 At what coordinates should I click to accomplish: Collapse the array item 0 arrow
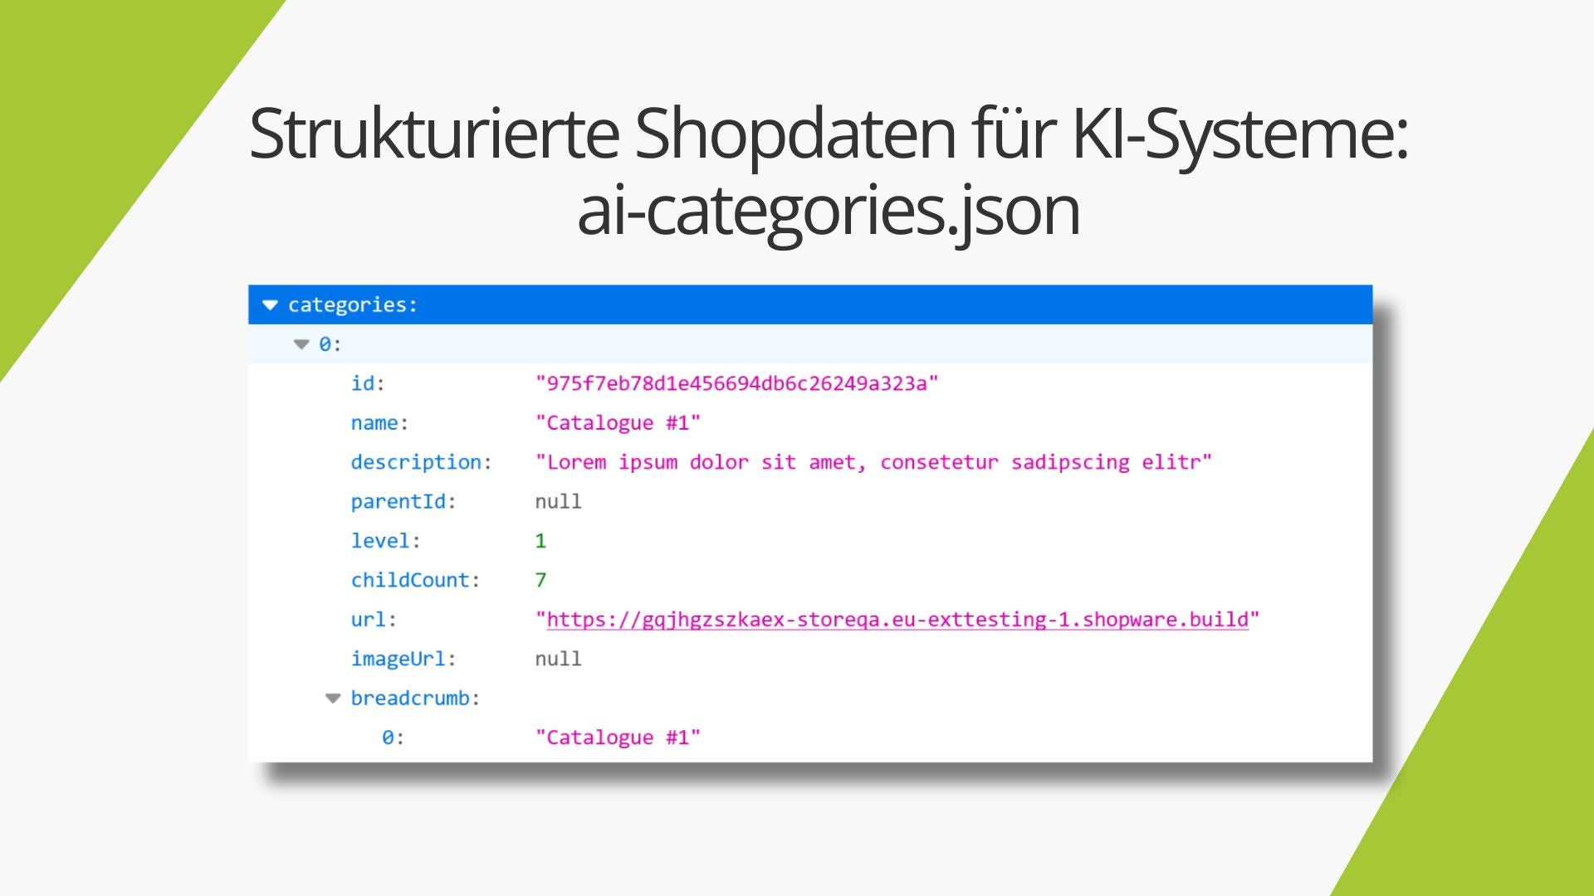(301, 344)
